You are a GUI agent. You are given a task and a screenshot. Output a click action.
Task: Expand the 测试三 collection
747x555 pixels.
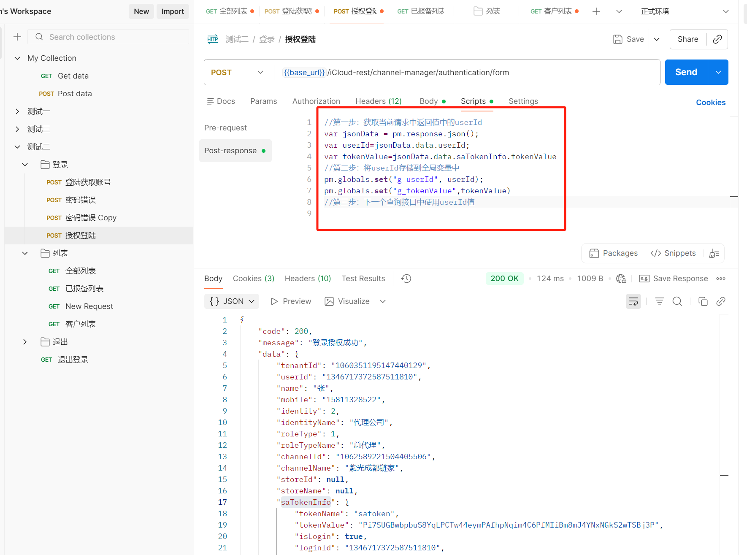tap(17, 129)
